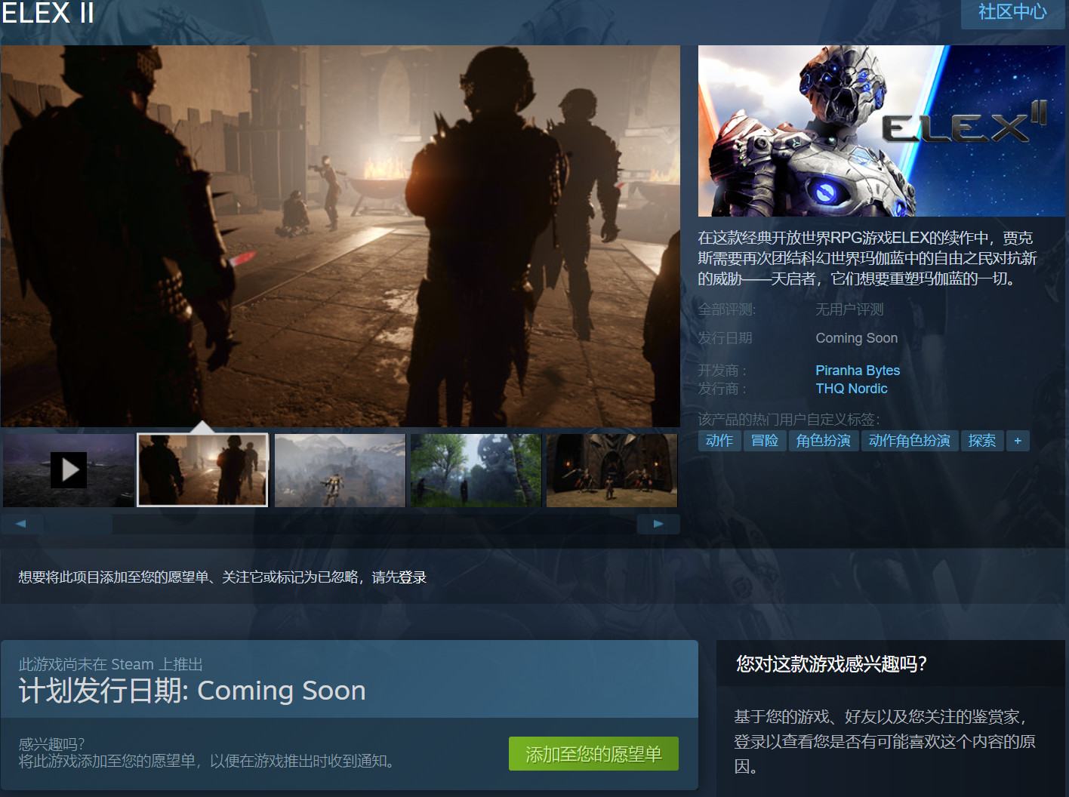Viewport: 1069px width, 797px height.
Task: Click the '无用户评测' reviews text
Action: point(849,309)
